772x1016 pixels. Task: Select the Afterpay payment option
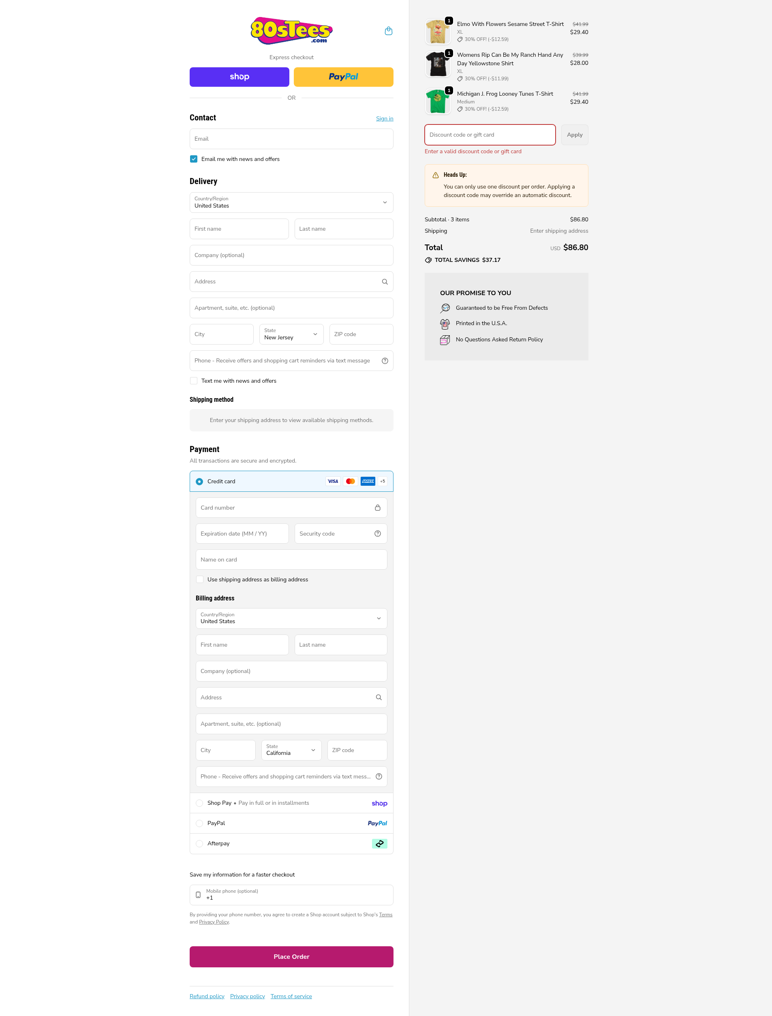click(199, 844)
